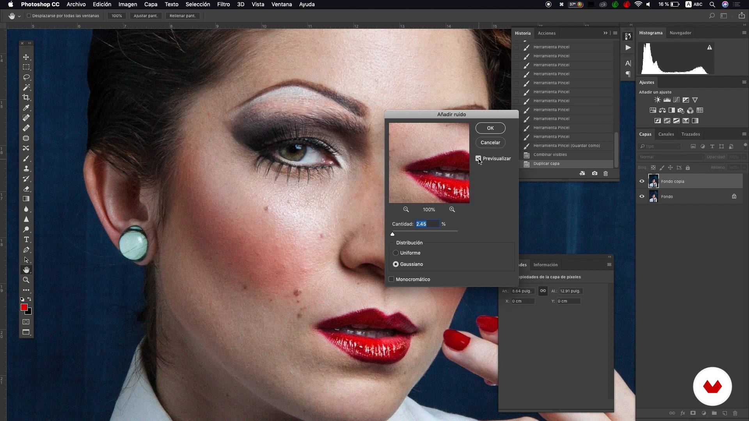
Task: Zoom in the noise preview
Action: 452,210
